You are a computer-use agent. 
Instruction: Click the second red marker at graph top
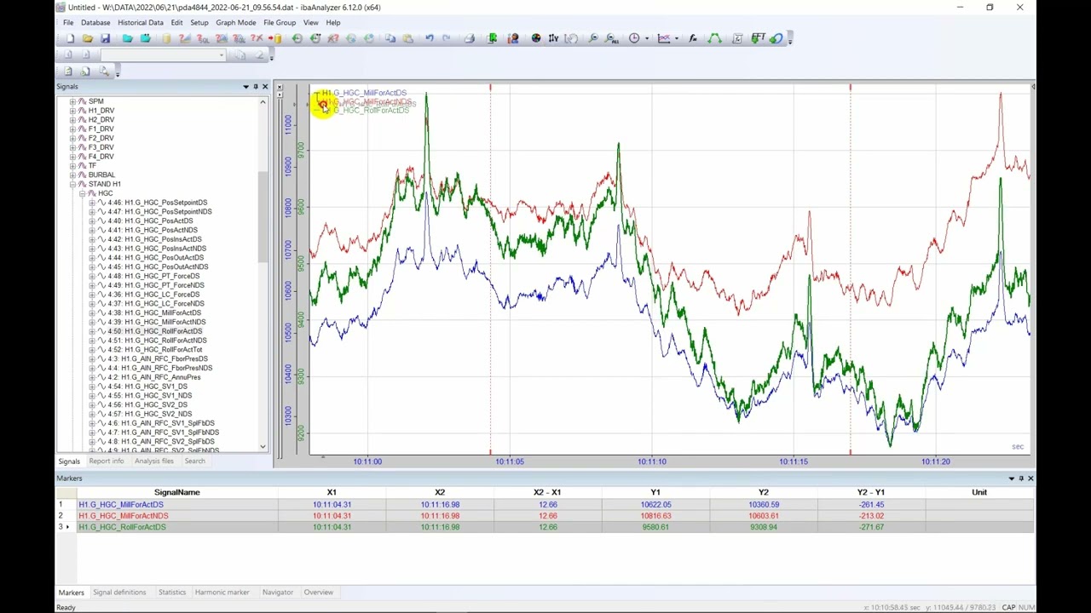(x=850, y=88)
